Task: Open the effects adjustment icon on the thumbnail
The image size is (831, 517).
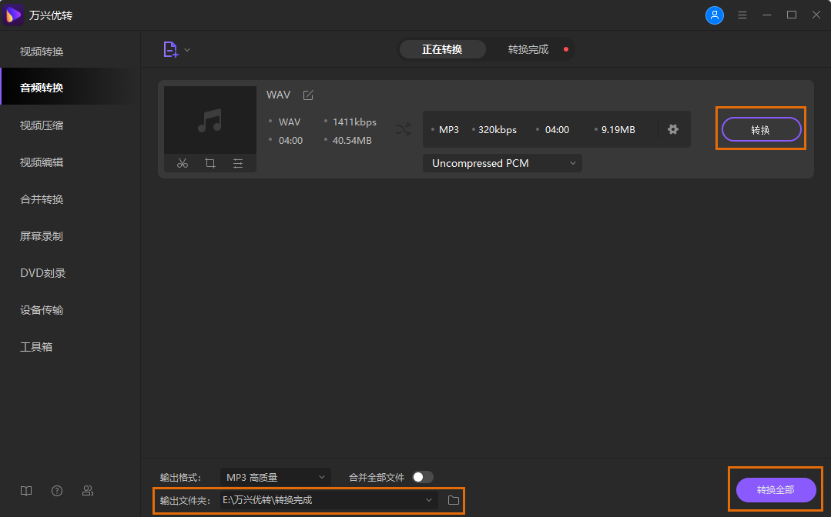Action: coord(237,163)
